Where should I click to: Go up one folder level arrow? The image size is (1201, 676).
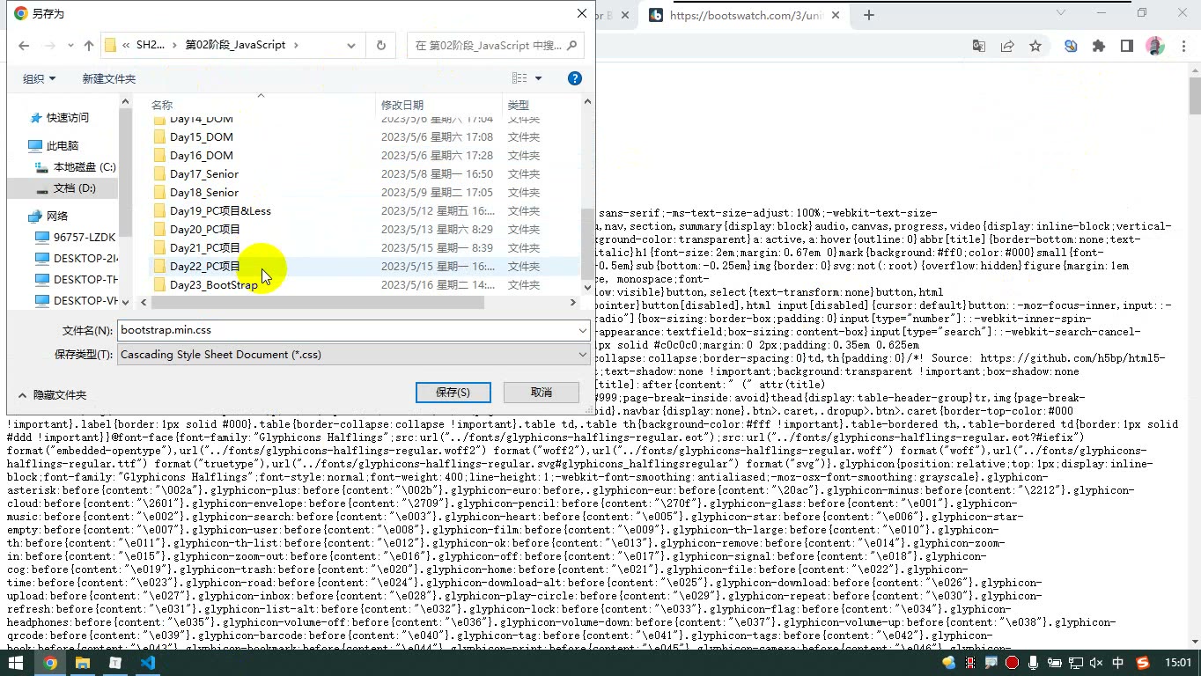point(89,46)
